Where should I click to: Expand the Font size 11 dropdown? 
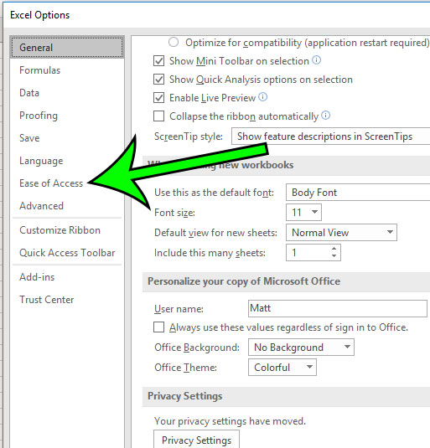(x=303, y=213)
